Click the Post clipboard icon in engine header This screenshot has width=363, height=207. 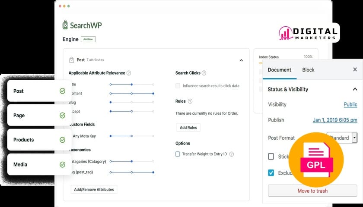(x=72, y=60)
